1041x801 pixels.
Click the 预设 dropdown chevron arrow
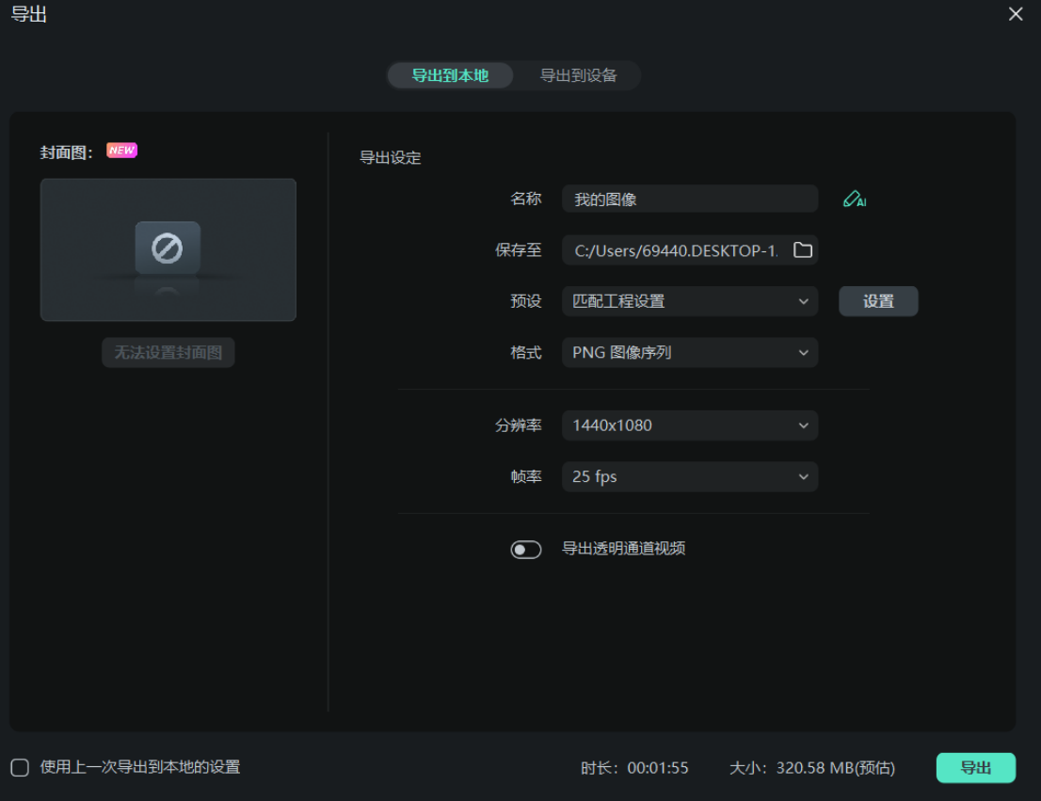[805, 301]
